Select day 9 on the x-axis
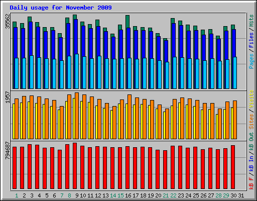Image resolution: width=257 pixels, height=201 pixels. coord(77,195)
